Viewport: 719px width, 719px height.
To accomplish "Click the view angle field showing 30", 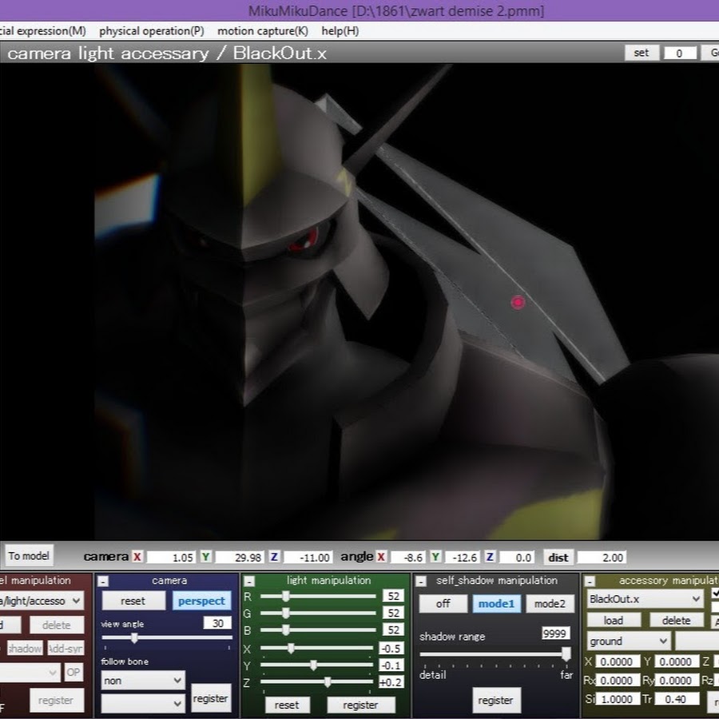I will pyautogui.click(x=217, y=622).
